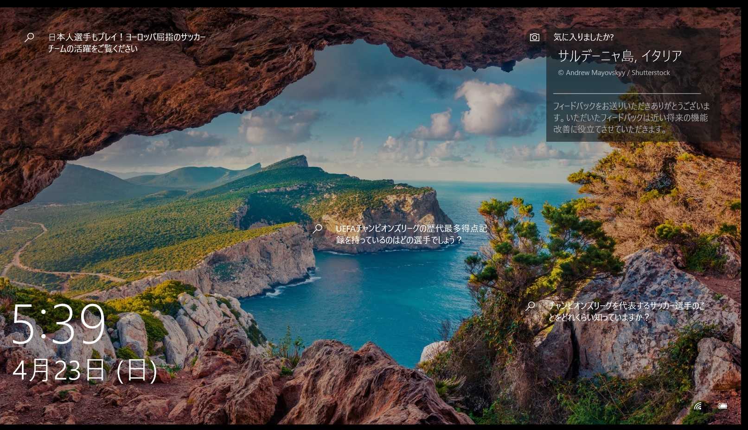Click the フィードバック thank-you message

[x=631, y=118]
